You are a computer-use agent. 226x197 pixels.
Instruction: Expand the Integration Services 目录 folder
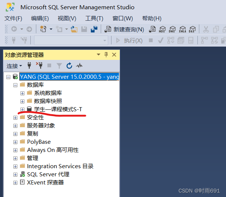click(x=15, y=167)
